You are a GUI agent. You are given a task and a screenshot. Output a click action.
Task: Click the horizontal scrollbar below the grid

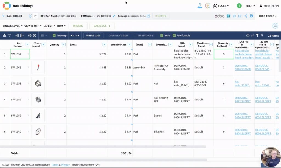pos(103,147)
